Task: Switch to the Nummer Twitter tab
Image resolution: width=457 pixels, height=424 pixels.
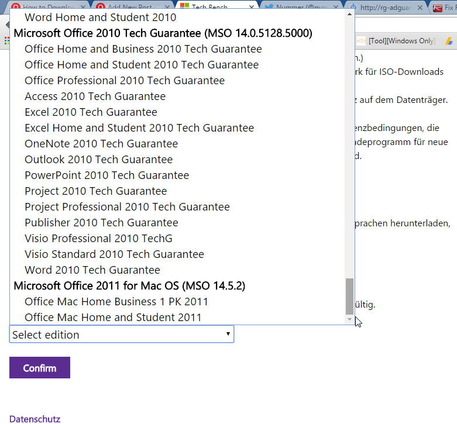Action: coord(302,6)
